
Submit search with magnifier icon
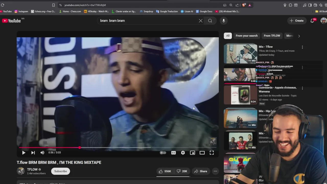tap(210, 21)
